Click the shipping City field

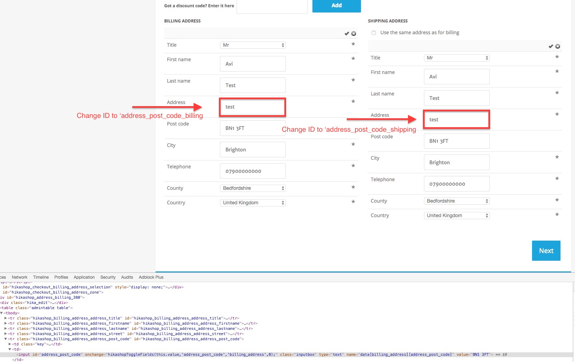tap(457, 163)
